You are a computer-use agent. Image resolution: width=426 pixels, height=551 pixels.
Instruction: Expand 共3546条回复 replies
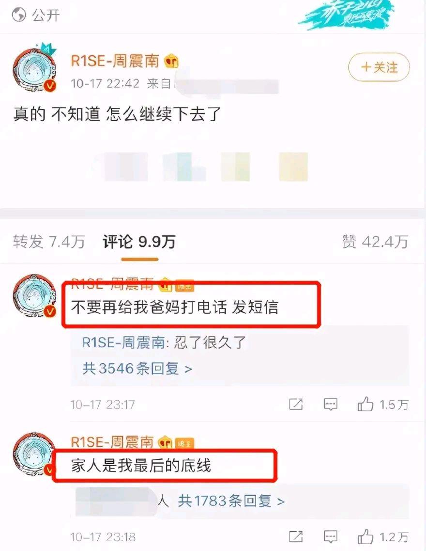(137, 369)
